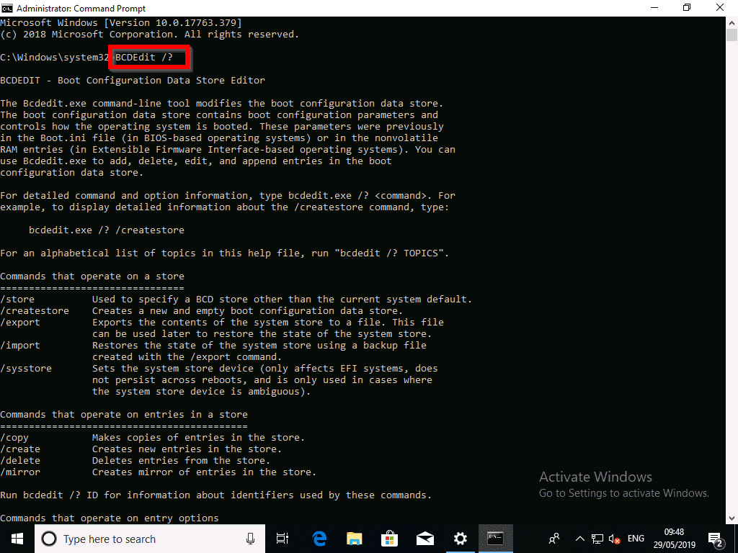Activate microphone in taskbar search box
Image resolution: width=738 pixels, height=553 pixels.
click(250, 539)
